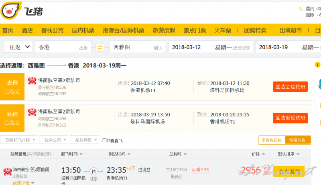Click the phone icon beside the hotline numbers
This screenshot has width=321, height=185.
tap(301, 9)
